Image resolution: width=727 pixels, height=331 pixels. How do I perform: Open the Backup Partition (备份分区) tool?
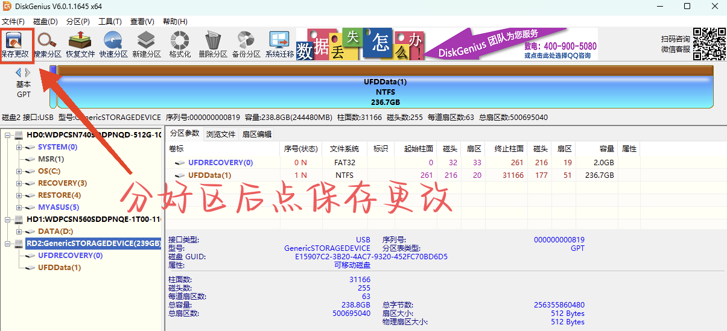tap(246, 45)
